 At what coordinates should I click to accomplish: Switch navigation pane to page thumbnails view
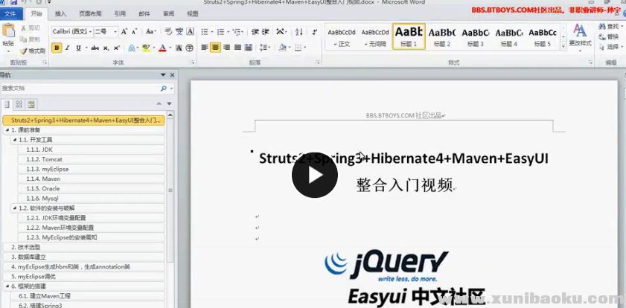coord(19,104)
